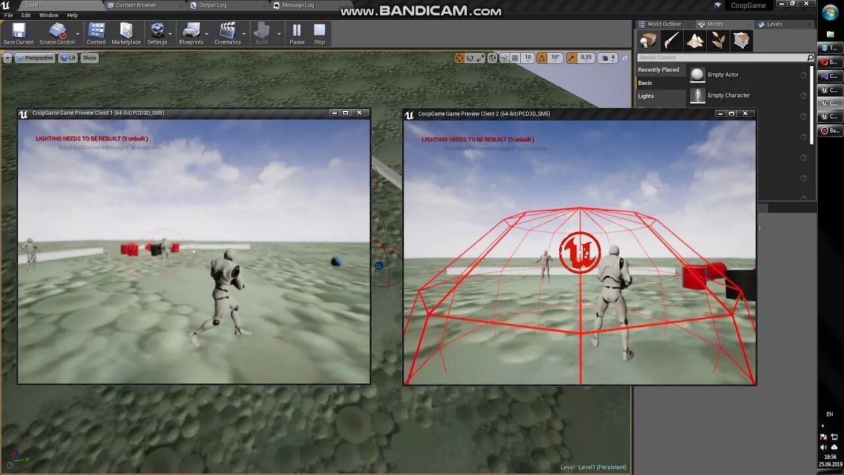
Task: Open the viewport options arrow menu
Action: 7,58
